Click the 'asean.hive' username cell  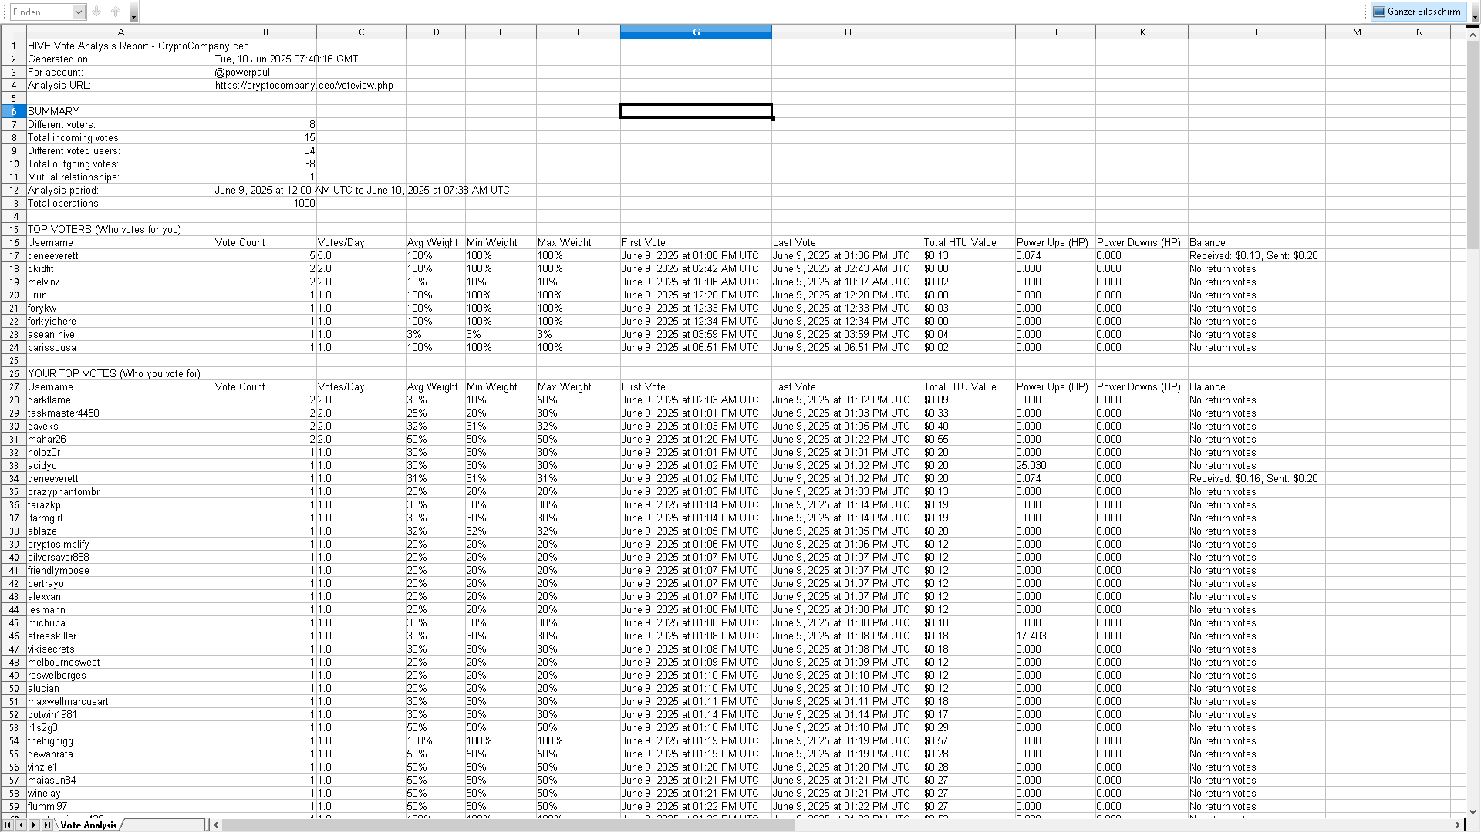(x=120, y=335)
